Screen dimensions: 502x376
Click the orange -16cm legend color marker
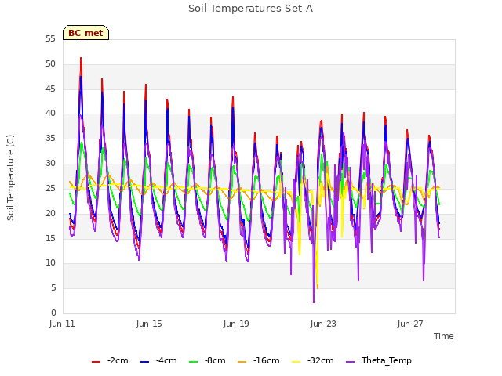[242, 362]
